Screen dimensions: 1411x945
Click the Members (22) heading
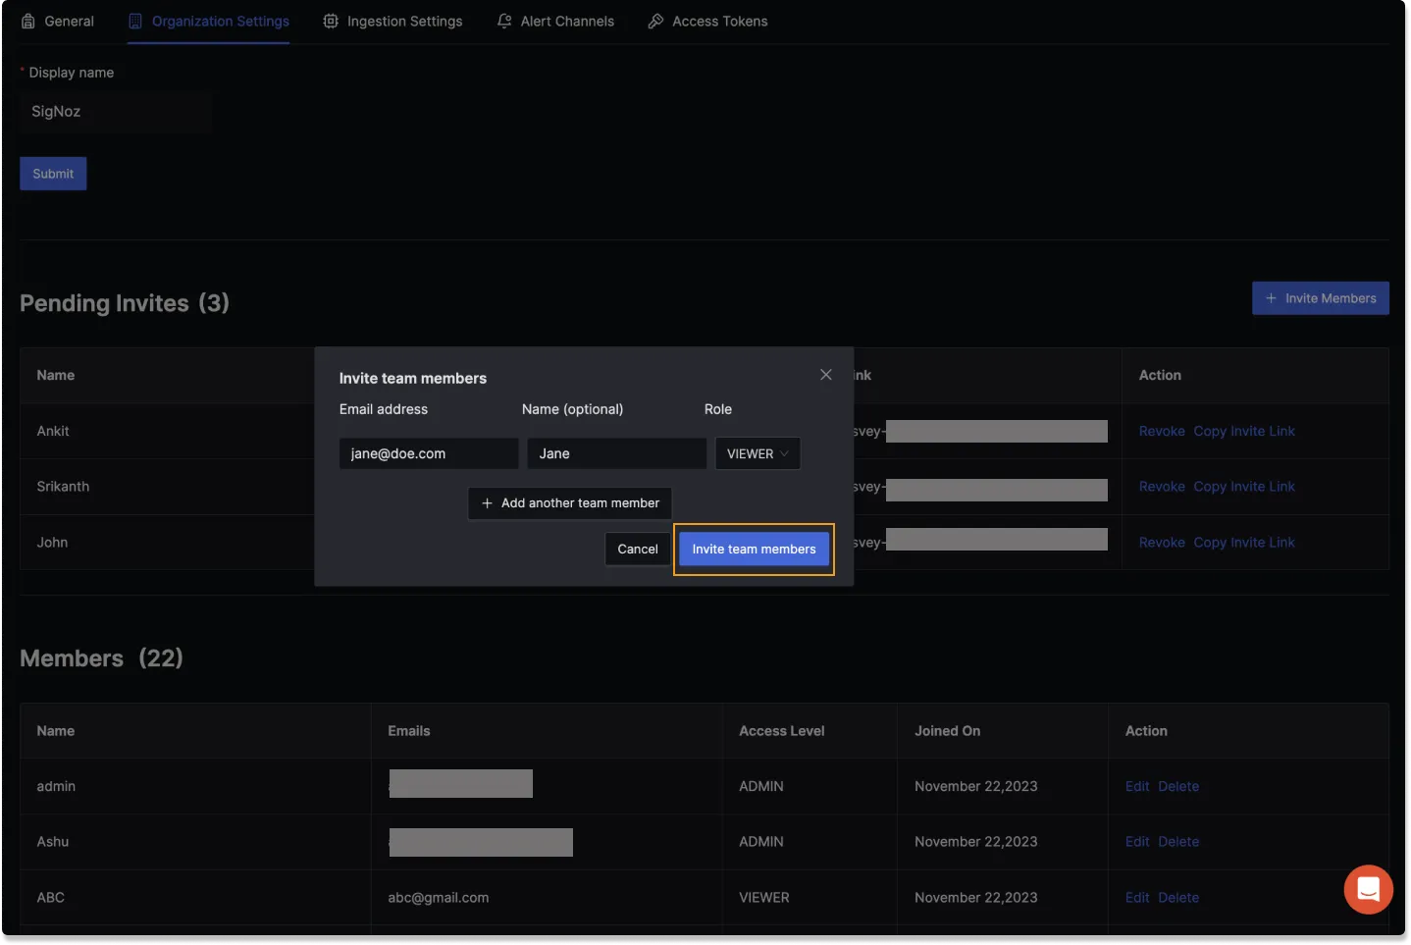[x=101, y=658]
